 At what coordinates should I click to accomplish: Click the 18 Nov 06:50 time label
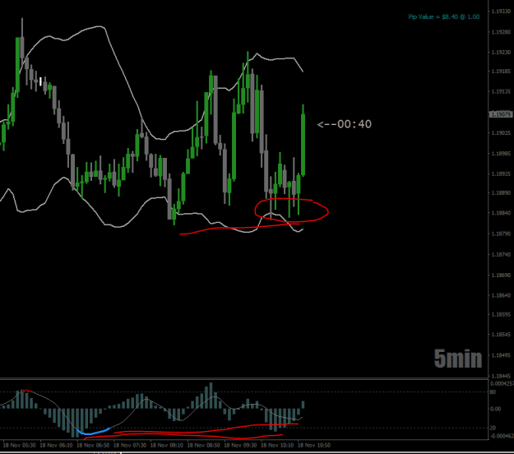tap(93, 445)
